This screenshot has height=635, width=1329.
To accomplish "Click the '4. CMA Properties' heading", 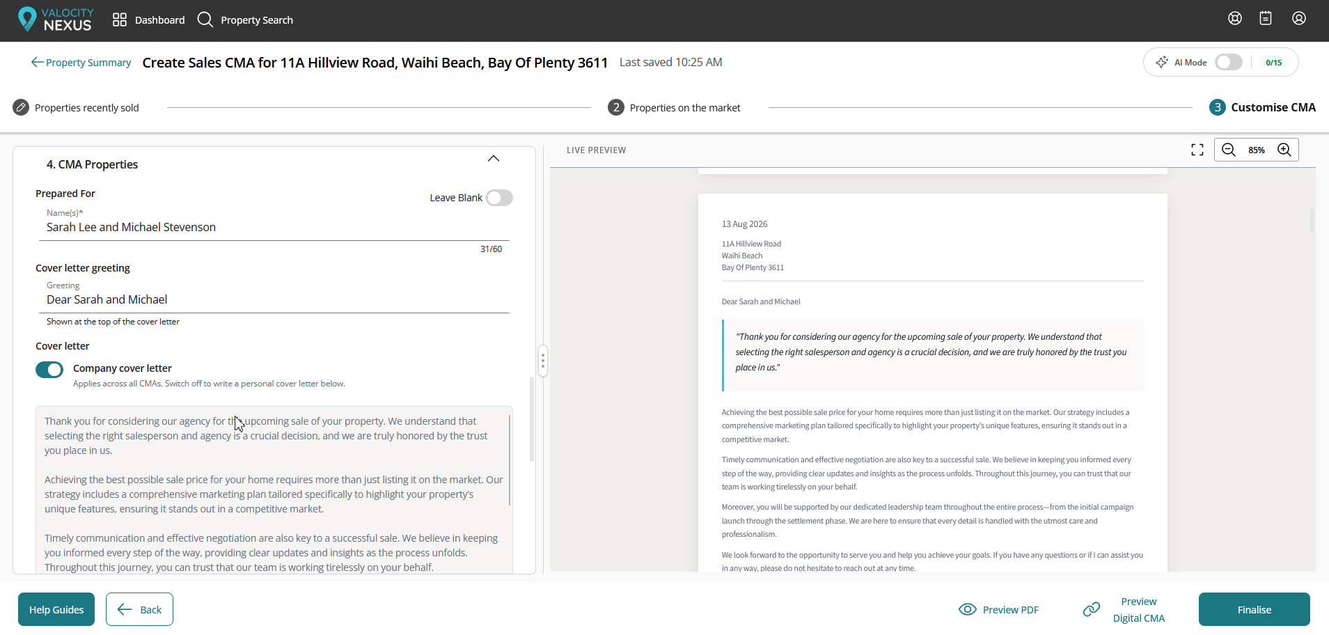I will pos(92,164).
